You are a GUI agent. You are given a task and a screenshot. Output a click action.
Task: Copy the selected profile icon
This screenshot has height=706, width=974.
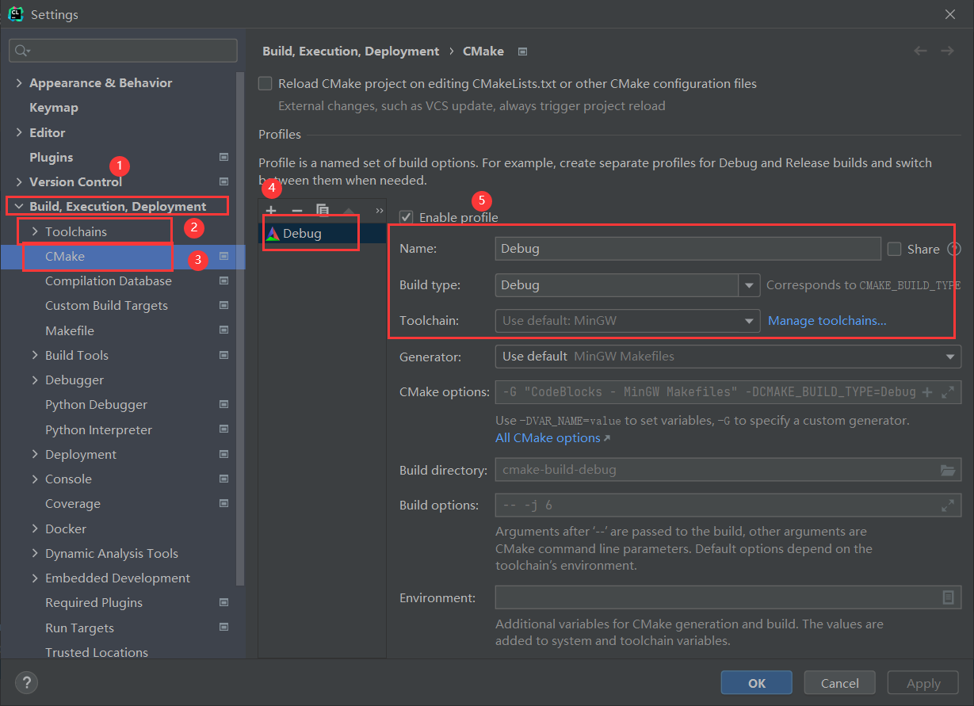(x=323, y=210)
